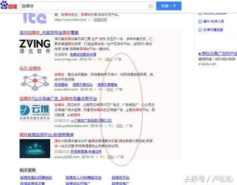Open the 泽元自媒体 result title link
Image resolution: width=237 pixels, height=185 pixels.
49,33
